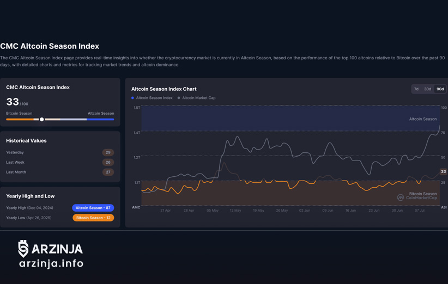Click the Last Month value 27 badge

pyautogui.click(x=108, y=172)
